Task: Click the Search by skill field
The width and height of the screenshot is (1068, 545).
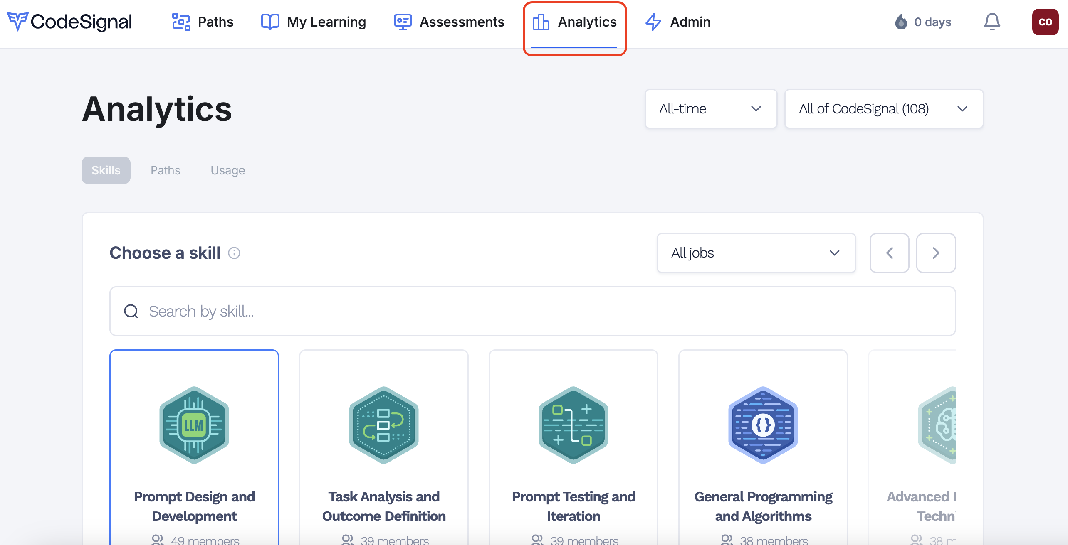Action: (x=532, y=311)
